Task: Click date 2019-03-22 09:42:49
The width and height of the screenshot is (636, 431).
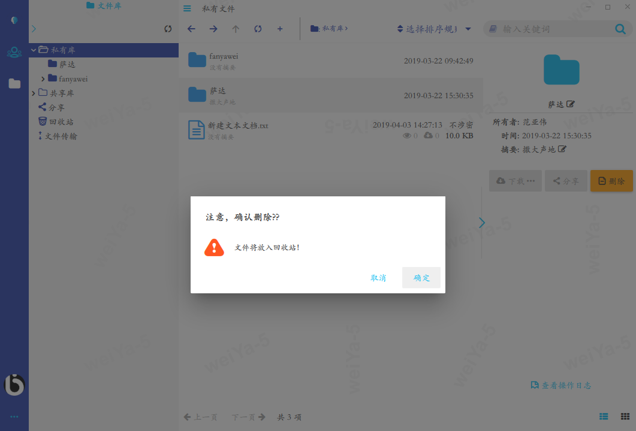Action: (438, 61)
